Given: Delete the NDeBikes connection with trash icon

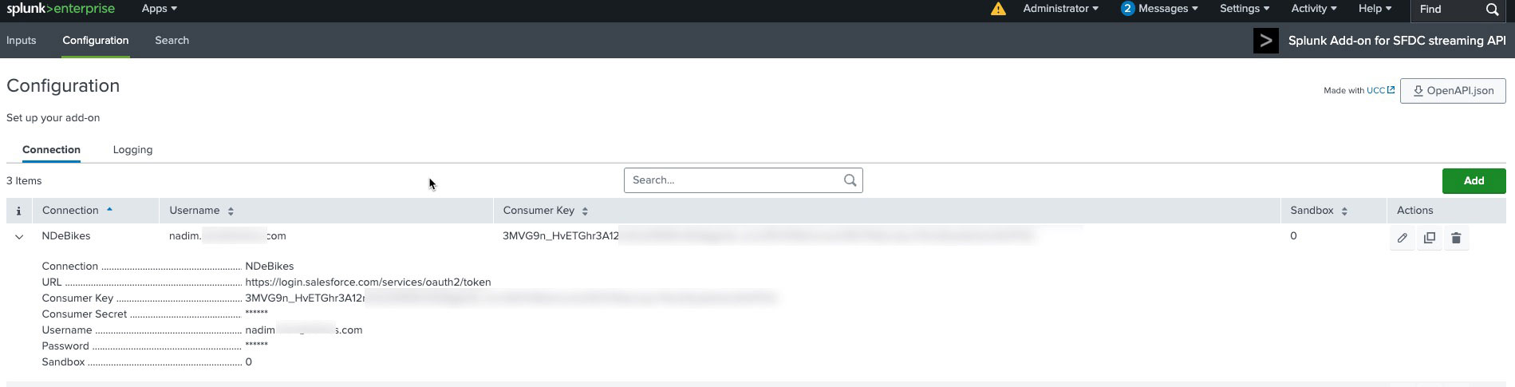Looking at the screenshot, I should pos(1456,238).
